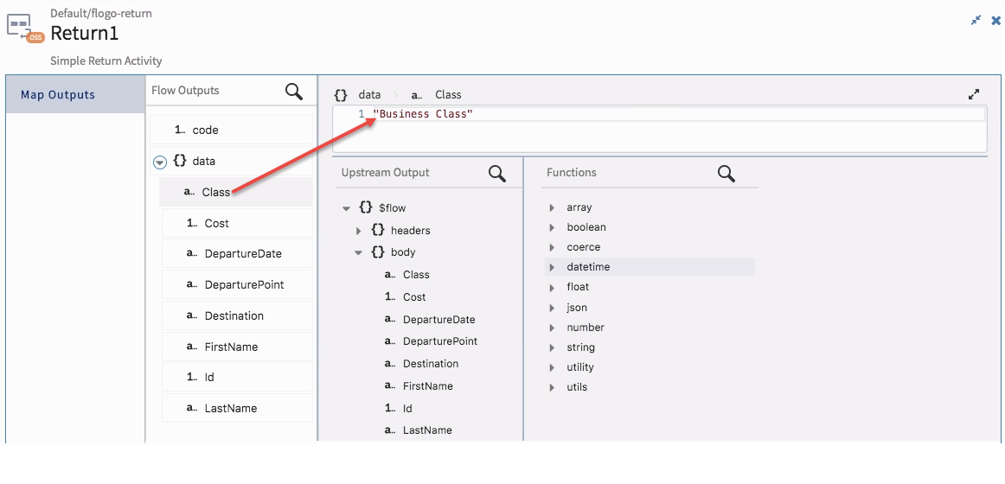Click the curly braces data breadcrumb icon
The height and width of the screenshot is (484, 1005).
(x=341, y=95)
